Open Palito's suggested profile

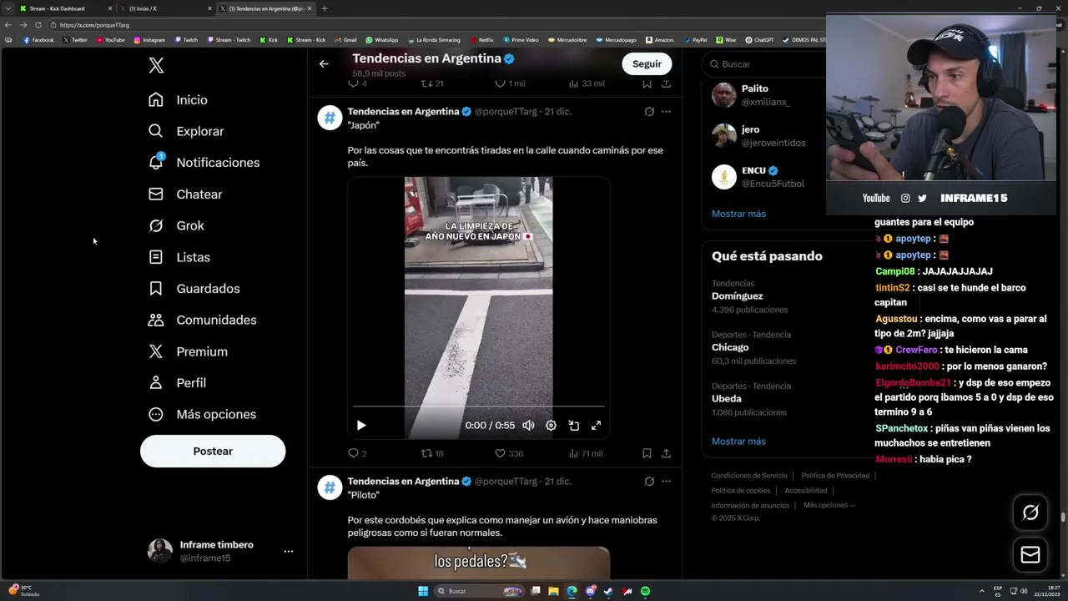763,94
